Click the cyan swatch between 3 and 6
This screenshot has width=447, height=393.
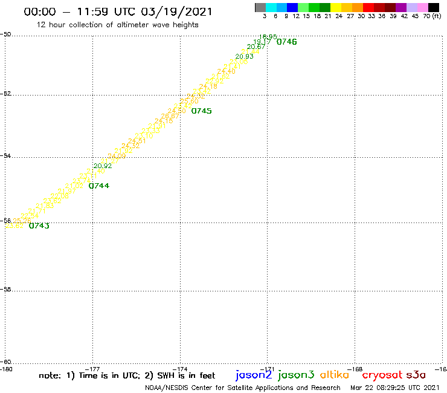[271, 7]
